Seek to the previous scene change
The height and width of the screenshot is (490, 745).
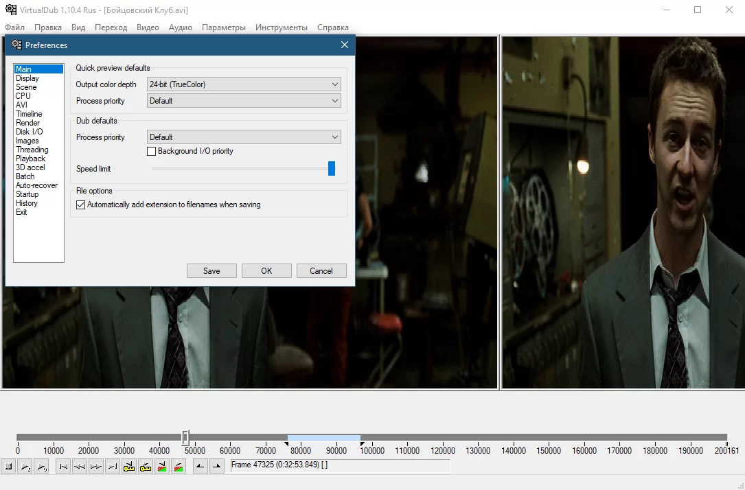(162, 467)
